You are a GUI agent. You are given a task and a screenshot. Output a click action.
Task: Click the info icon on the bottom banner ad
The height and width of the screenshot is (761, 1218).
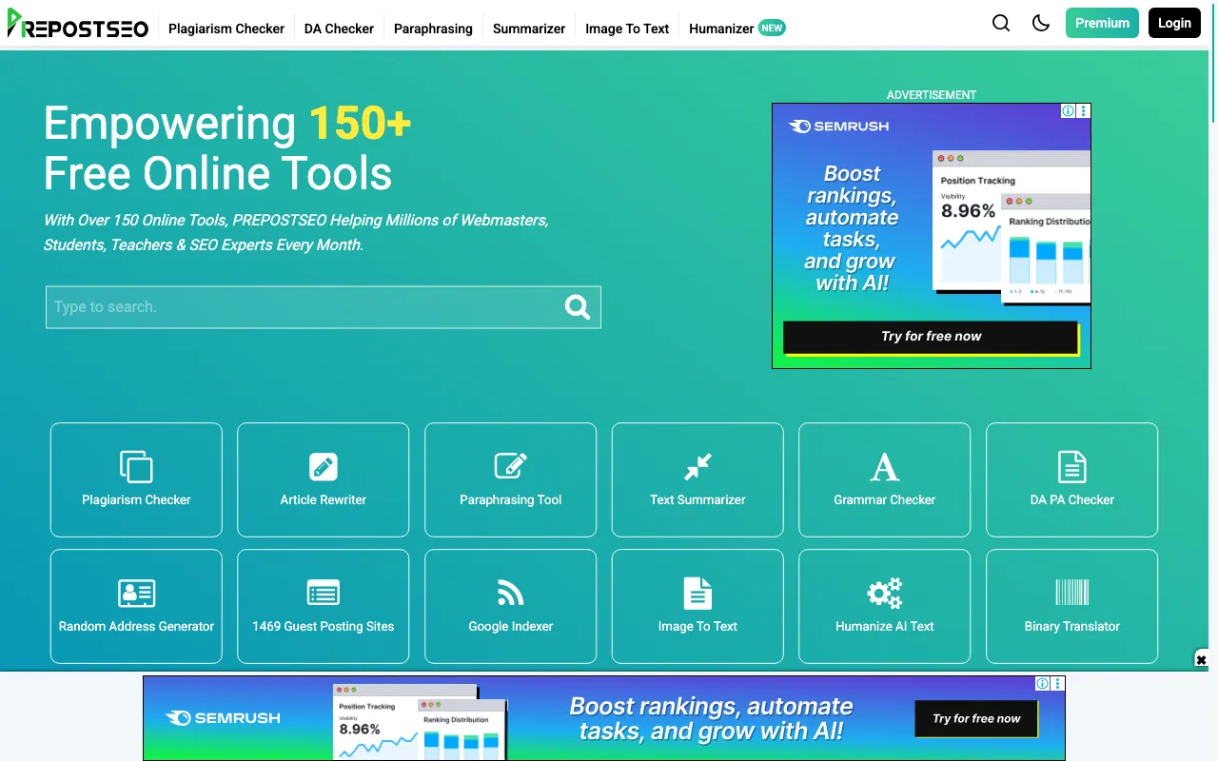1043,683
